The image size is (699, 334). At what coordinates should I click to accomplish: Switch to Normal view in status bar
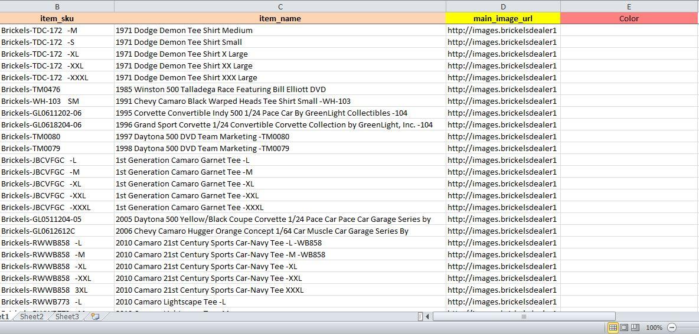[x=613, y=328]
